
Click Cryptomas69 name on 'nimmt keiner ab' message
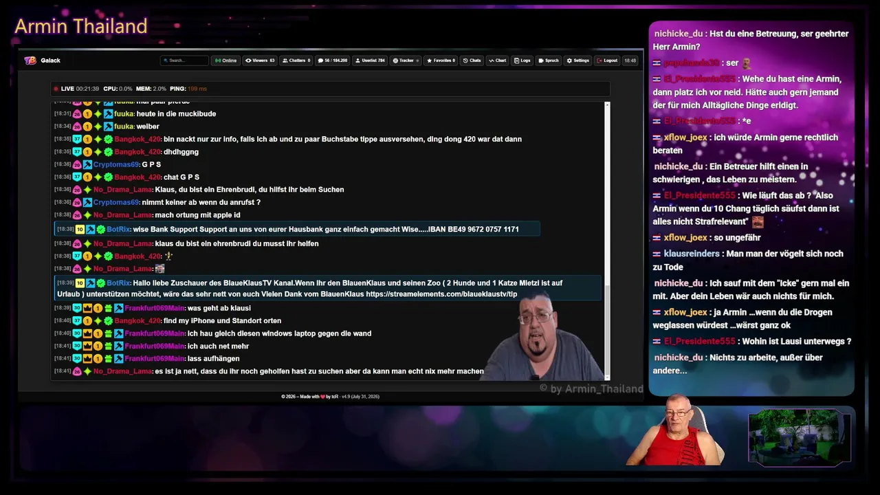[116, 202]
